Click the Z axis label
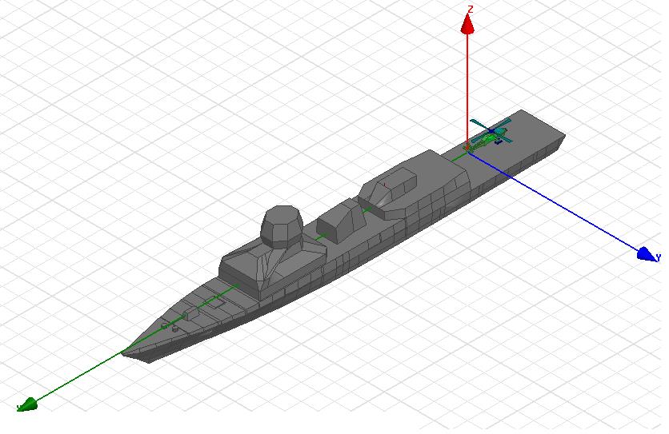Image resolution: width=669 pixels, height=434 pixels. 471,9
